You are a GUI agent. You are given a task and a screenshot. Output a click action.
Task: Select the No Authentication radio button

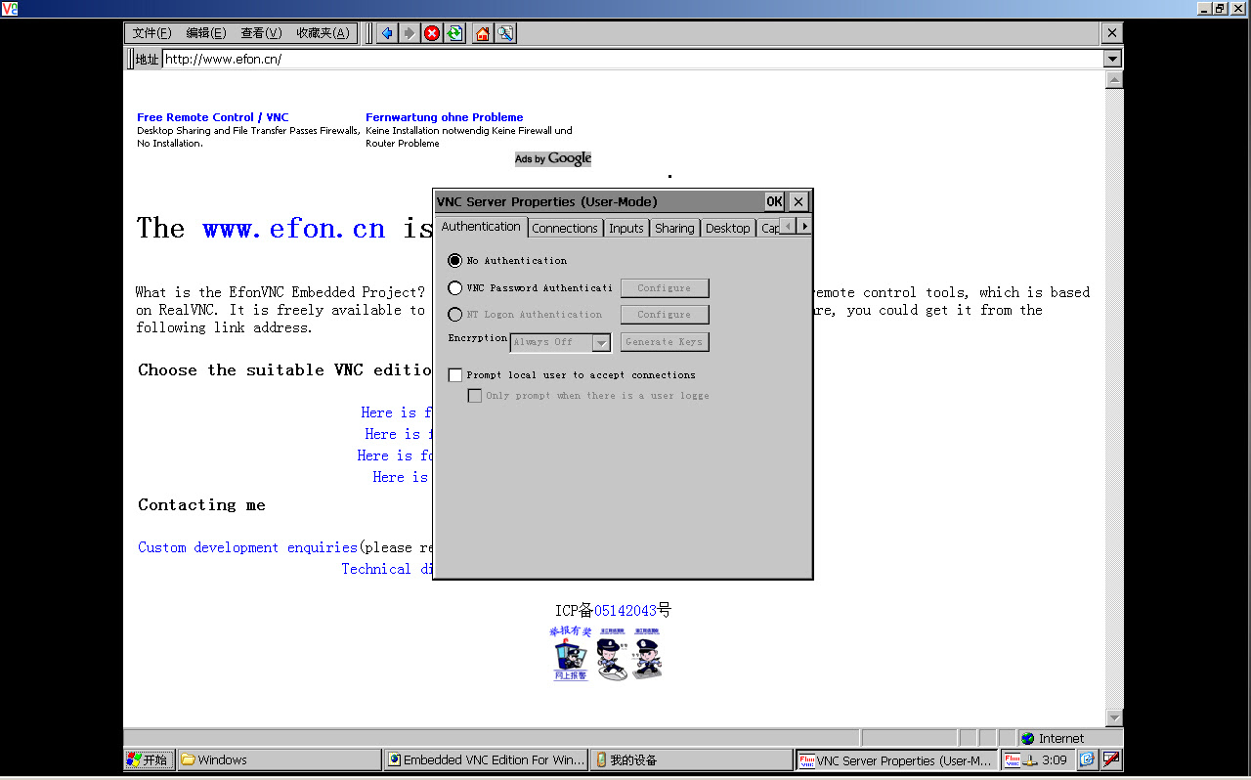454,260
